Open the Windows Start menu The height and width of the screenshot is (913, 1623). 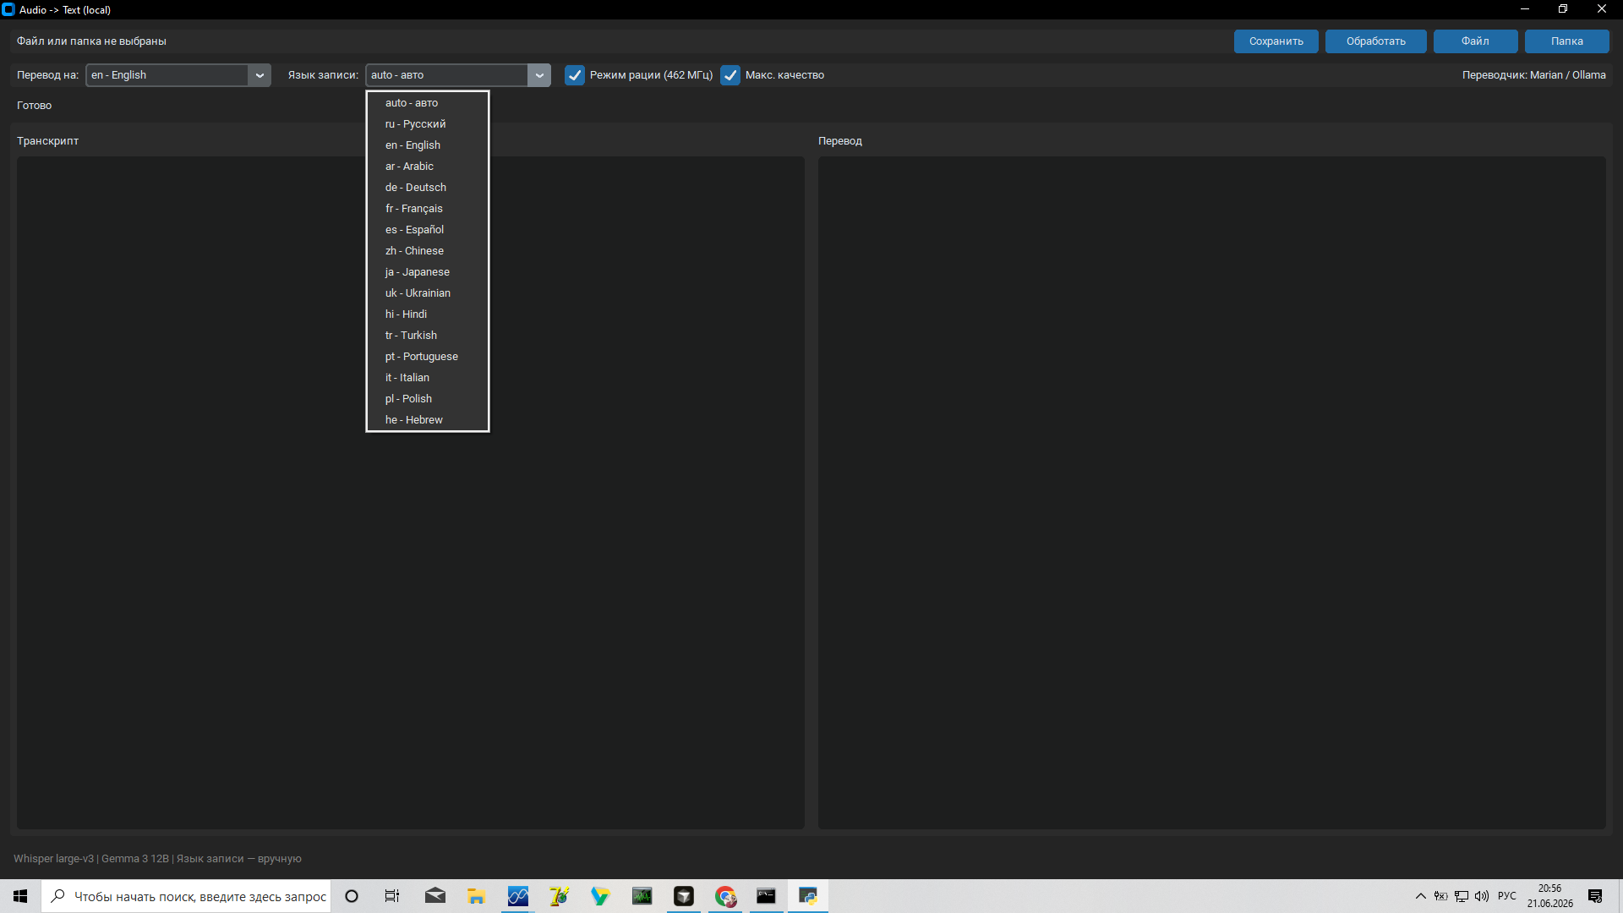pyautogui.click(x=20, y=896)
